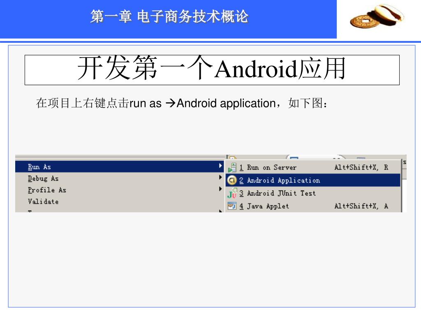Click the JUnit Ju icon
The width and height of the screenshot is (421, 316).
tap(232, 193)
